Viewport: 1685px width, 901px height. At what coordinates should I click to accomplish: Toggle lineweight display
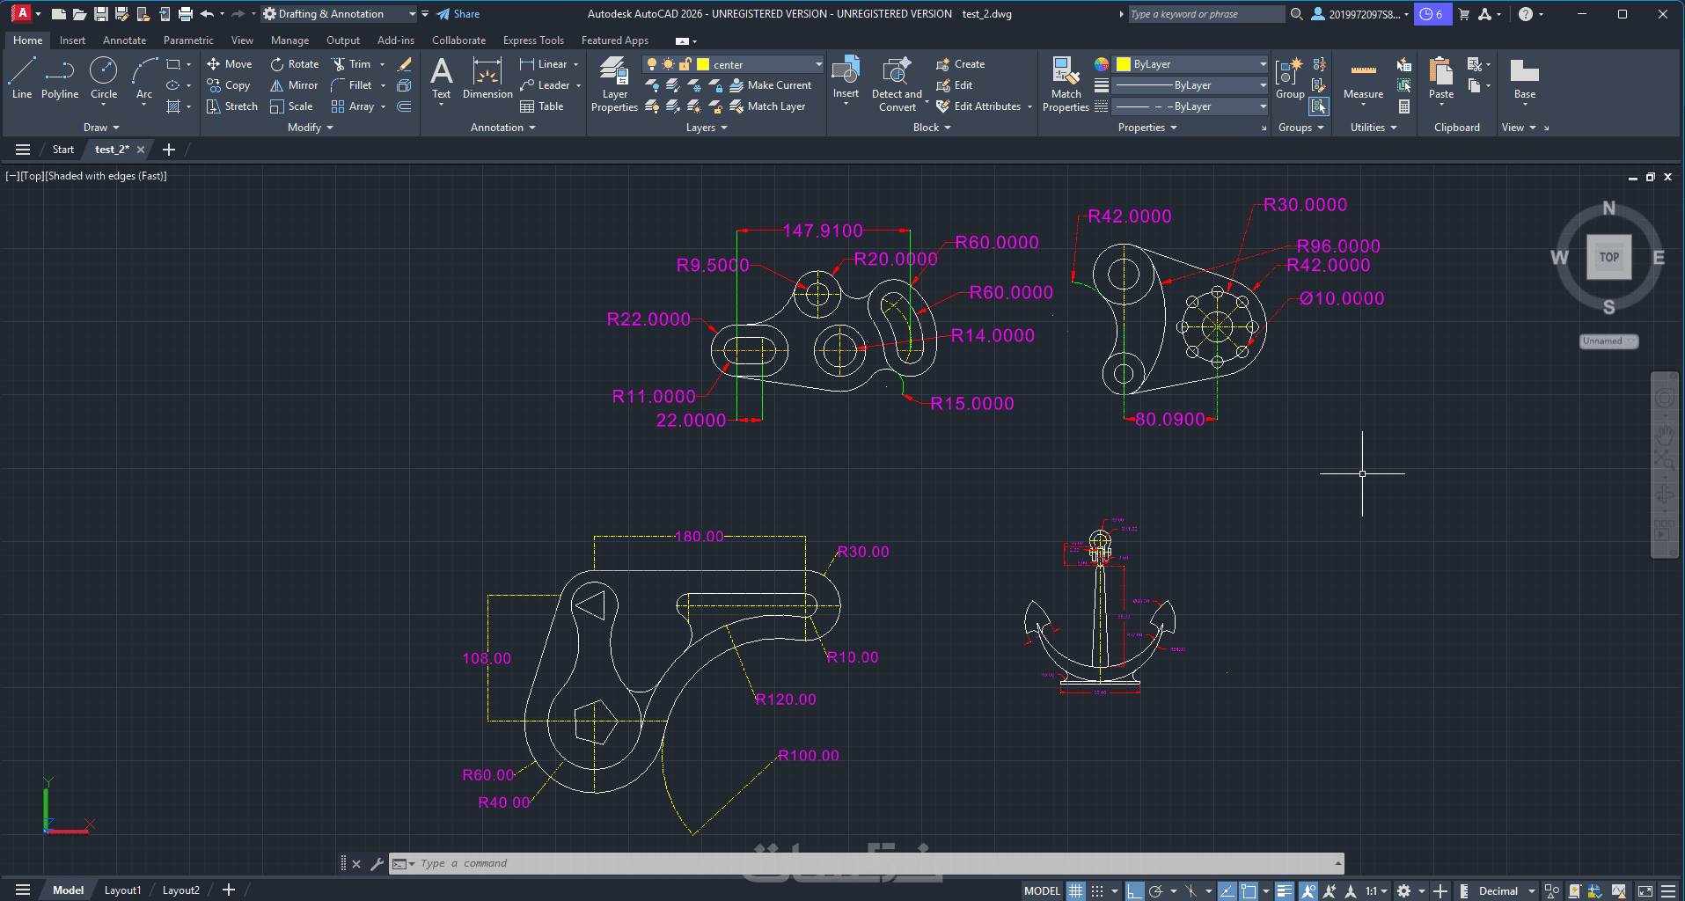[1285, 890]
